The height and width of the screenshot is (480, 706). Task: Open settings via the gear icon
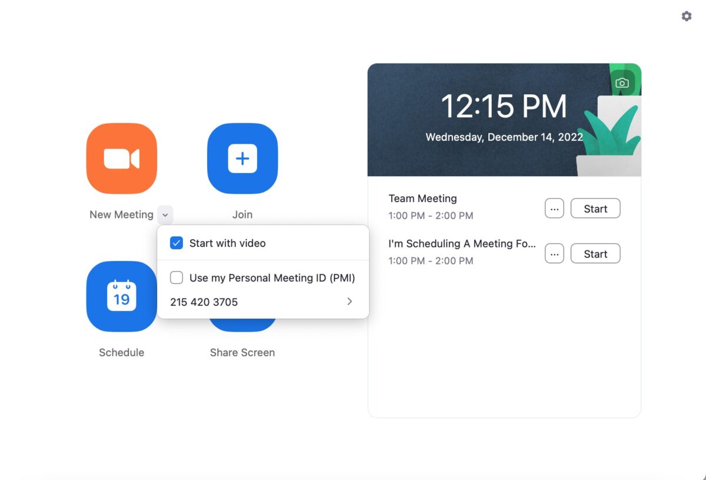(686, 16)
